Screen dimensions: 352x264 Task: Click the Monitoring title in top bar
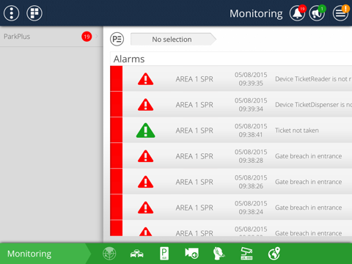pyautogui.click(x=256, y=13)
